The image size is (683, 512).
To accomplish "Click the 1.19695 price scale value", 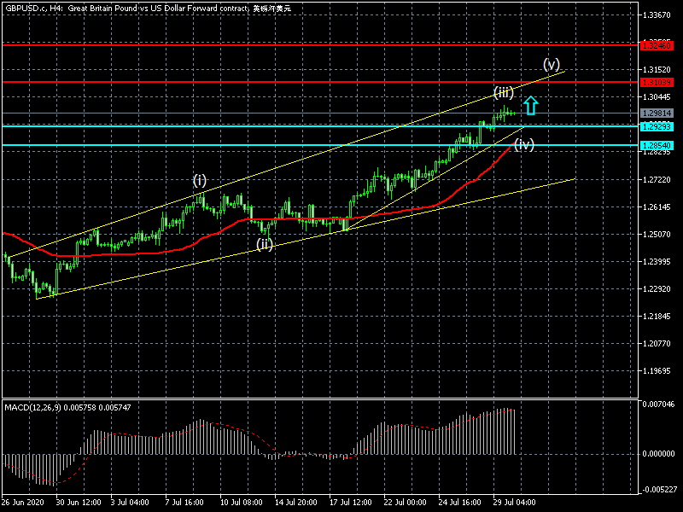I will [x=658, y=371].
